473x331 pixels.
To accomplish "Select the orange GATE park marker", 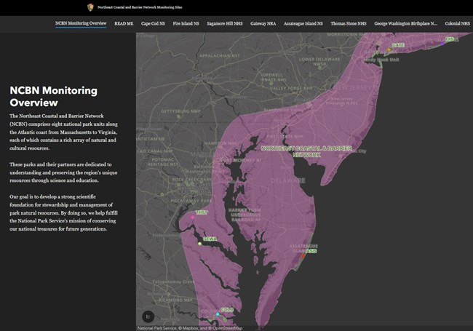I will [x=389, y=49].
